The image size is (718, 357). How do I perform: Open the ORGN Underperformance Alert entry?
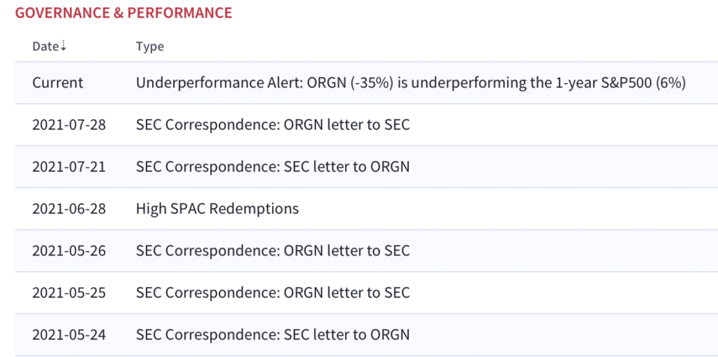[411, 83]
